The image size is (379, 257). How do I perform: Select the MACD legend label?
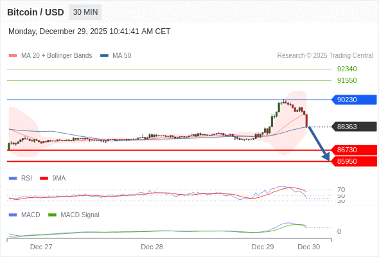coord(31,215)
